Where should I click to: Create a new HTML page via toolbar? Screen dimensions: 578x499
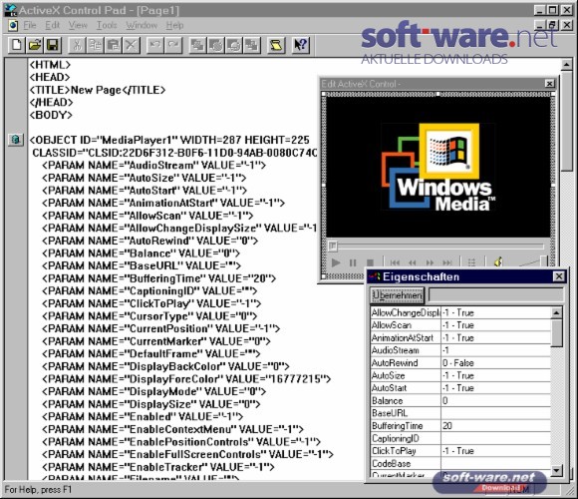click(x=17, y=45)
